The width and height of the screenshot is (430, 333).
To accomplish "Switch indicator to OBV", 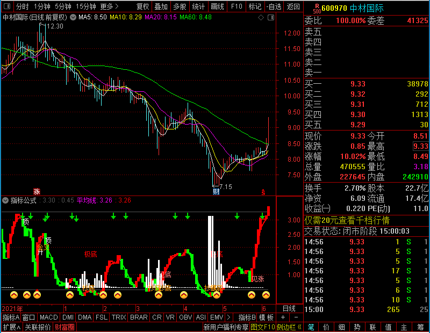I will coord(185,317).
